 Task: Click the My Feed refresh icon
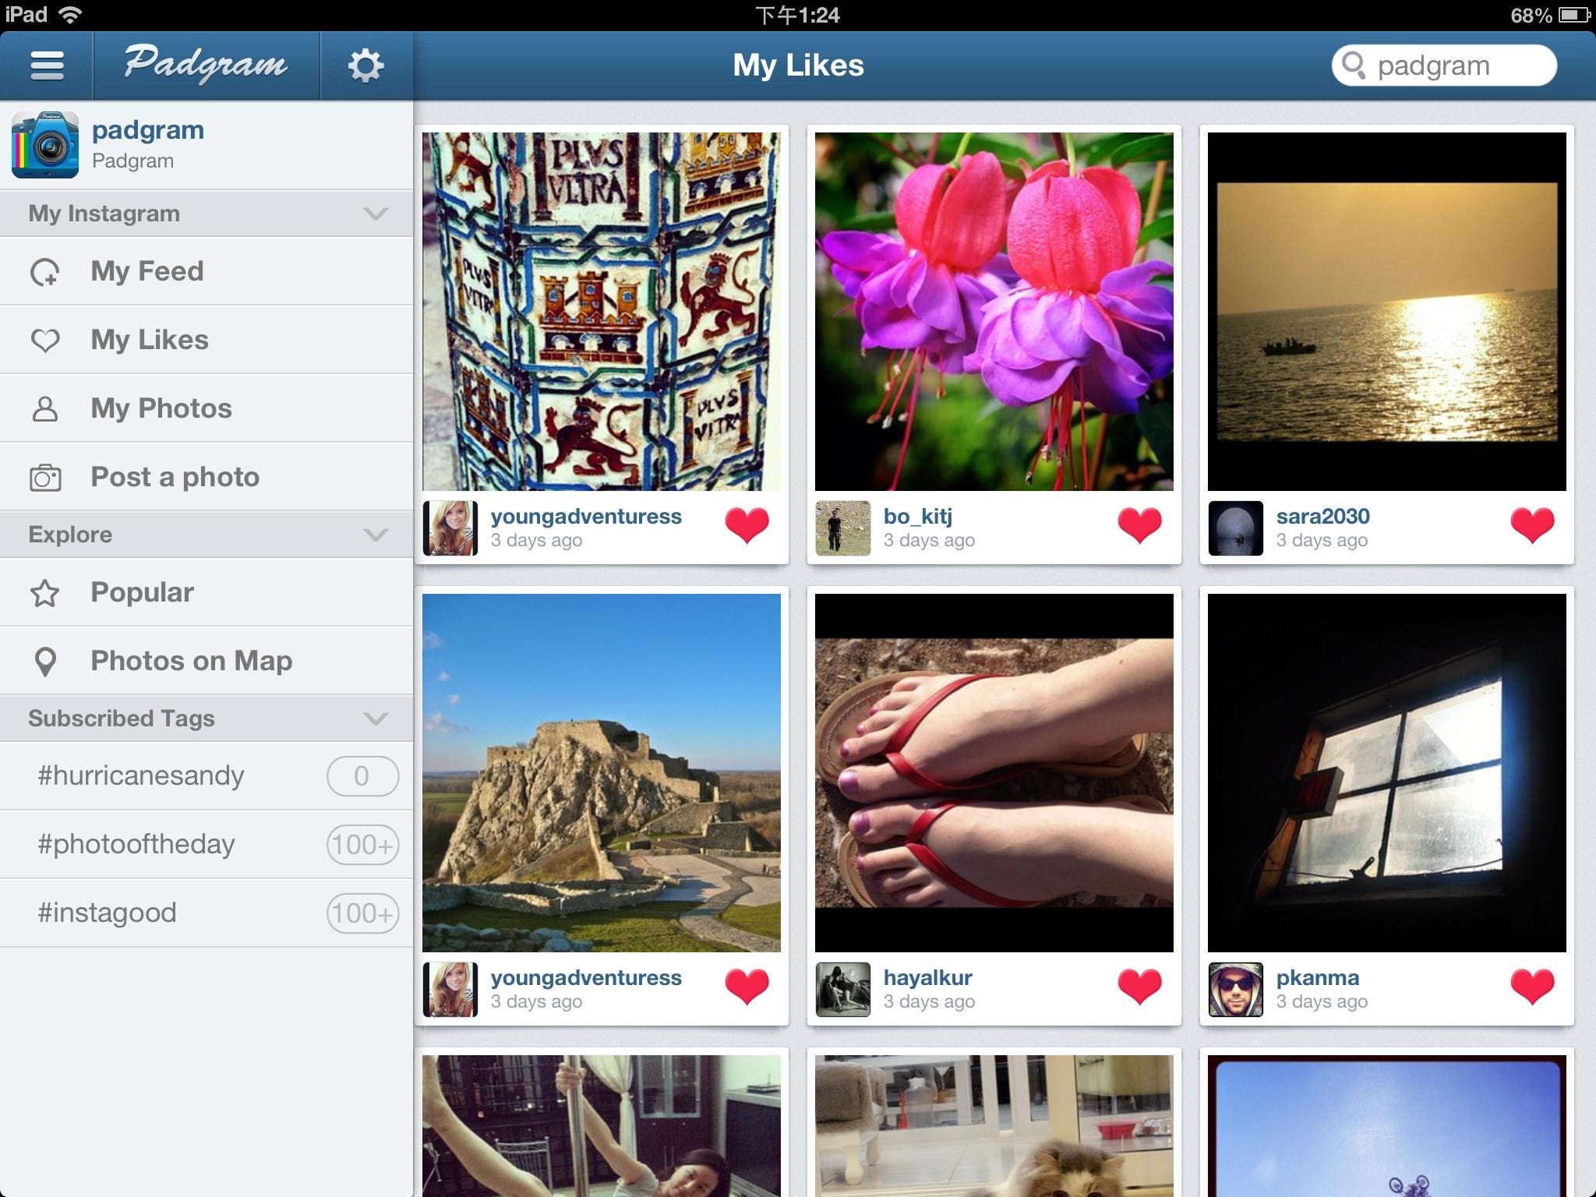(x=44, y=272)
